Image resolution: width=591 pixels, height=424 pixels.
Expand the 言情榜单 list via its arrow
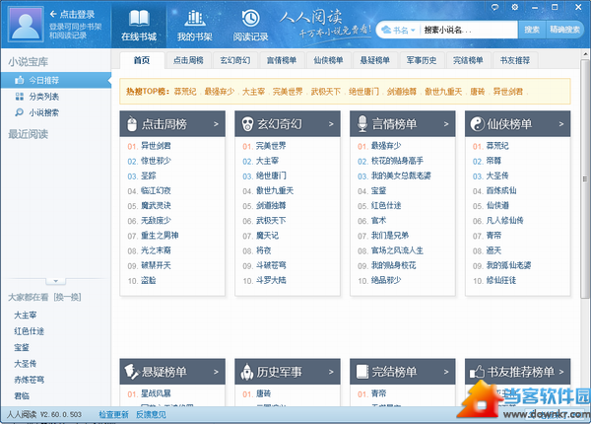(x=446, y=124)
